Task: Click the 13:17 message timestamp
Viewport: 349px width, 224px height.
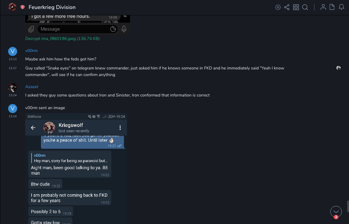Action: pyautogui.click(x=13, y=68)
